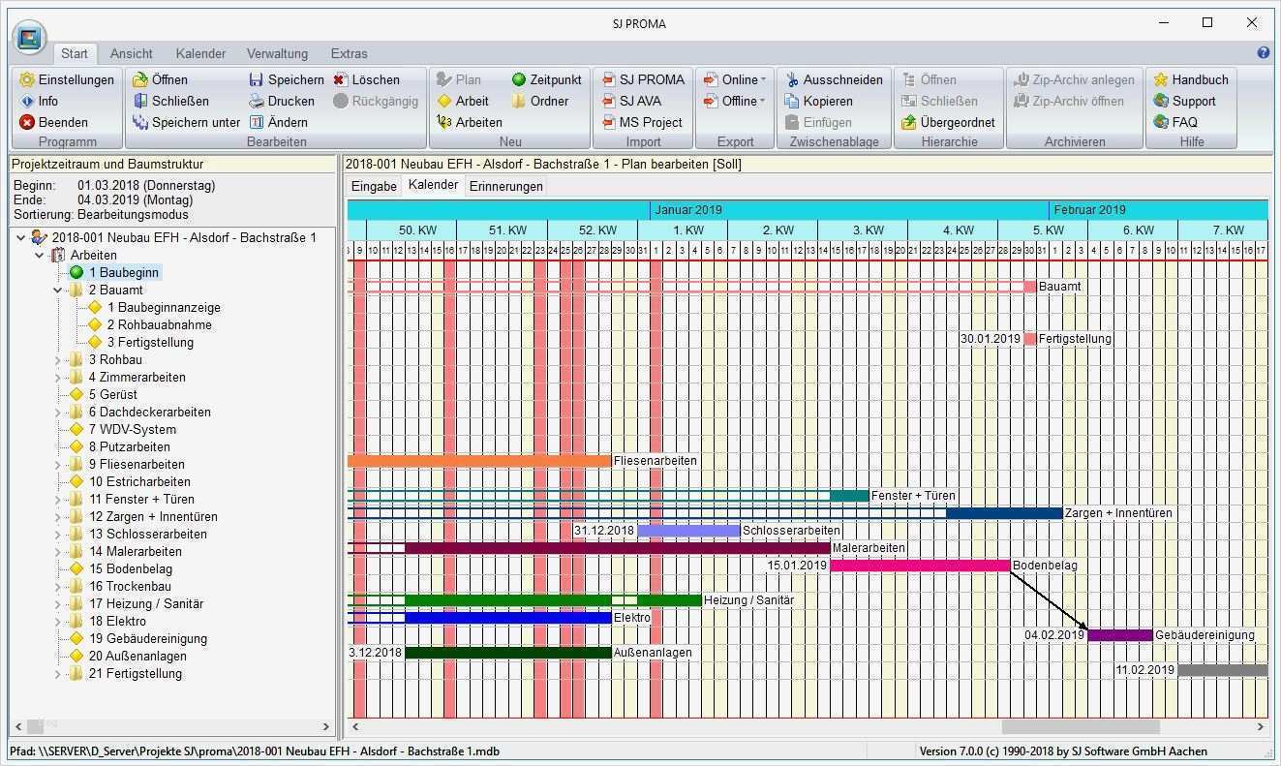Switch to the Extras ribbon tab
Screen dimensions: 1281x766
[349, 53]
